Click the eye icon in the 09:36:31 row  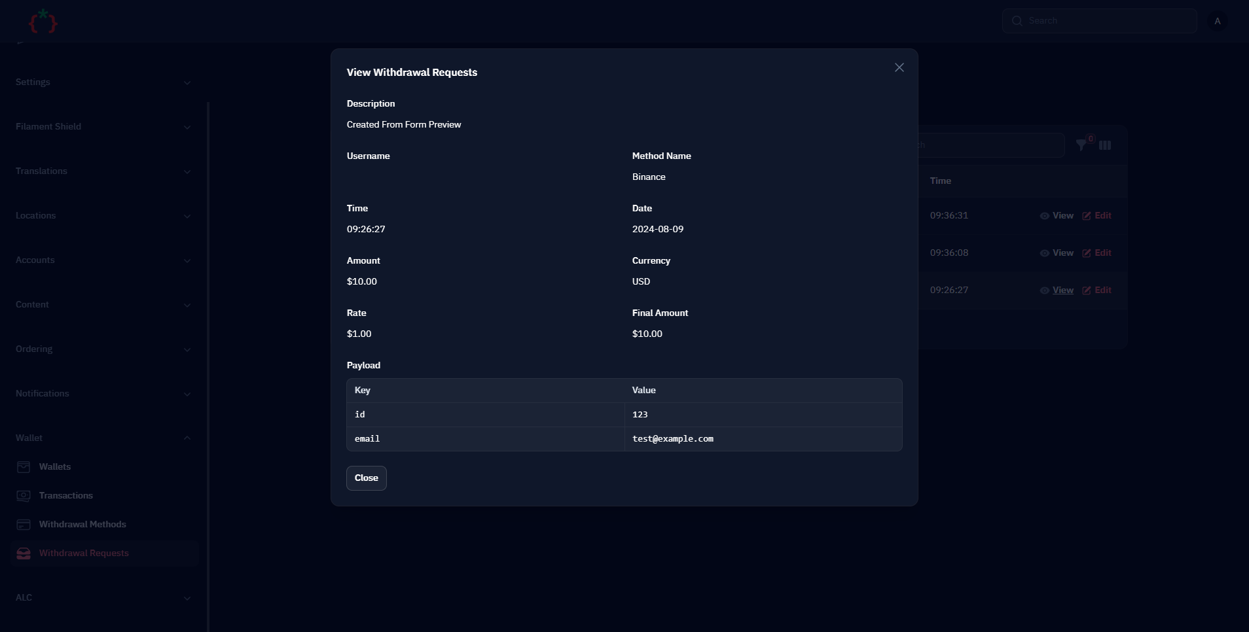click(1045, 216)
